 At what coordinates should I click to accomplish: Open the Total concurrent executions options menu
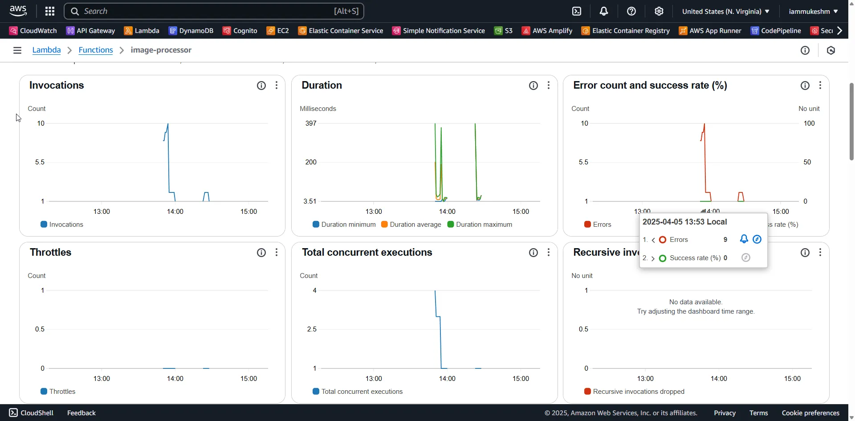549,252
